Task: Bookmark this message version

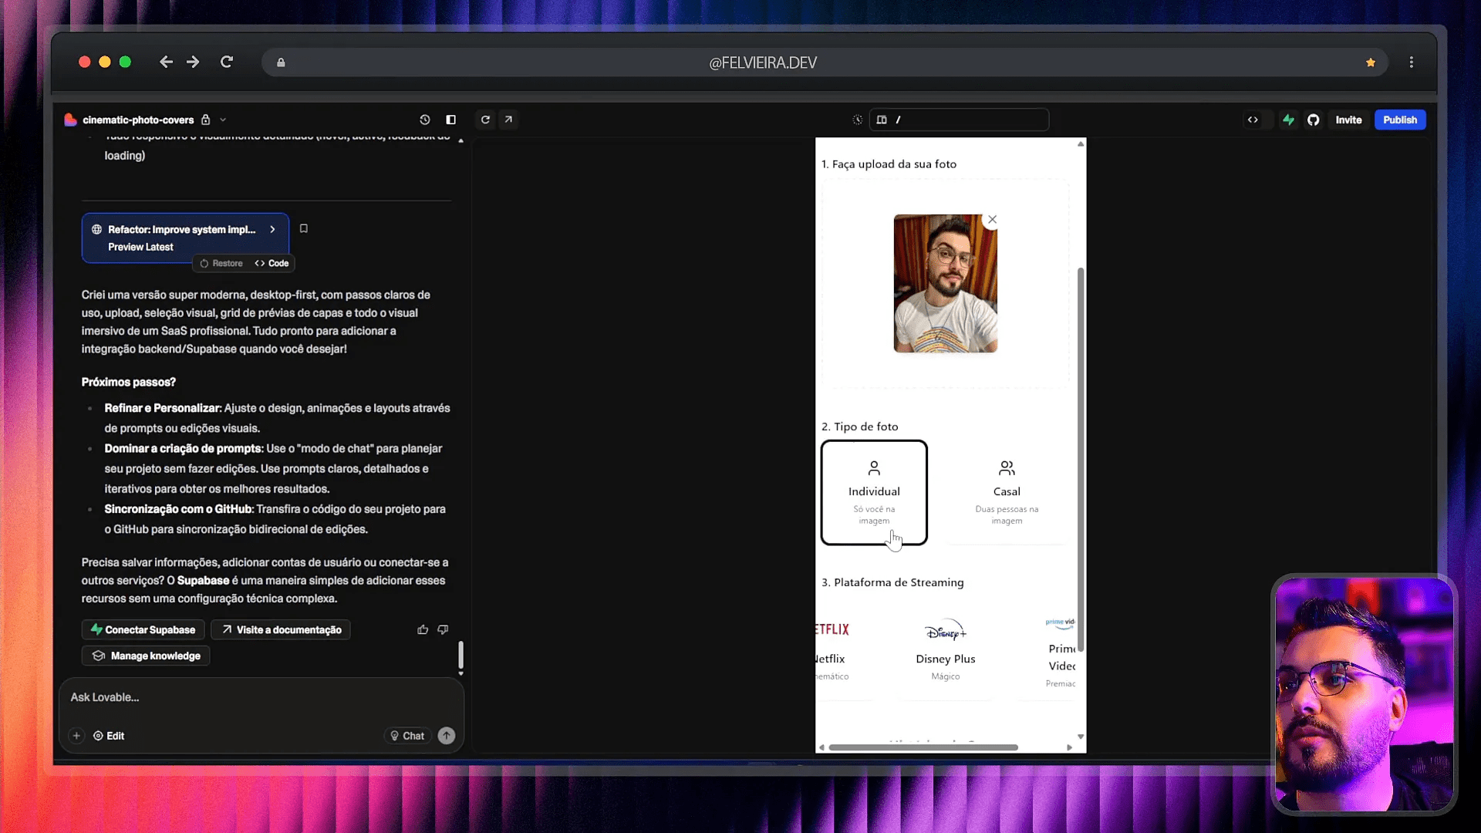Action: 304,228
